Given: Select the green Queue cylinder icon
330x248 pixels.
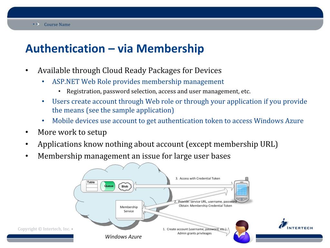Looking at the screenshot, I should tap(108, 186).
